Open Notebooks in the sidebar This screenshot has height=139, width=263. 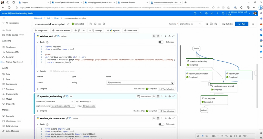11,47
